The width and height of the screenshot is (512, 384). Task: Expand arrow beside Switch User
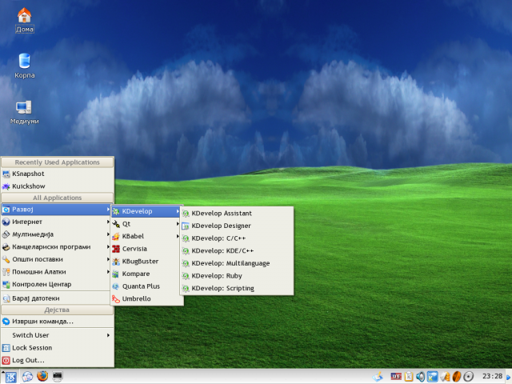(108, 335)
